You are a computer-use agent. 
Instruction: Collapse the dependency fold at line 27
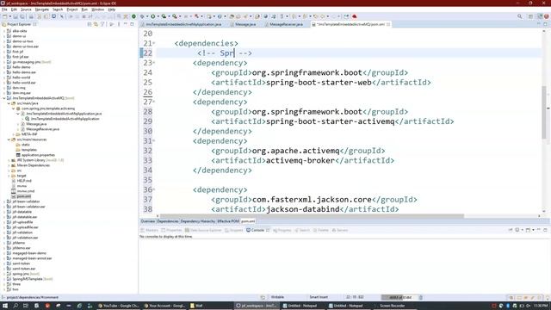pos(153,102)
